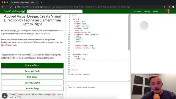The image size is (176, 99).
Task: Click 'left: 60%;' code line
Action: pyautogui.click(x=81, y=59)
